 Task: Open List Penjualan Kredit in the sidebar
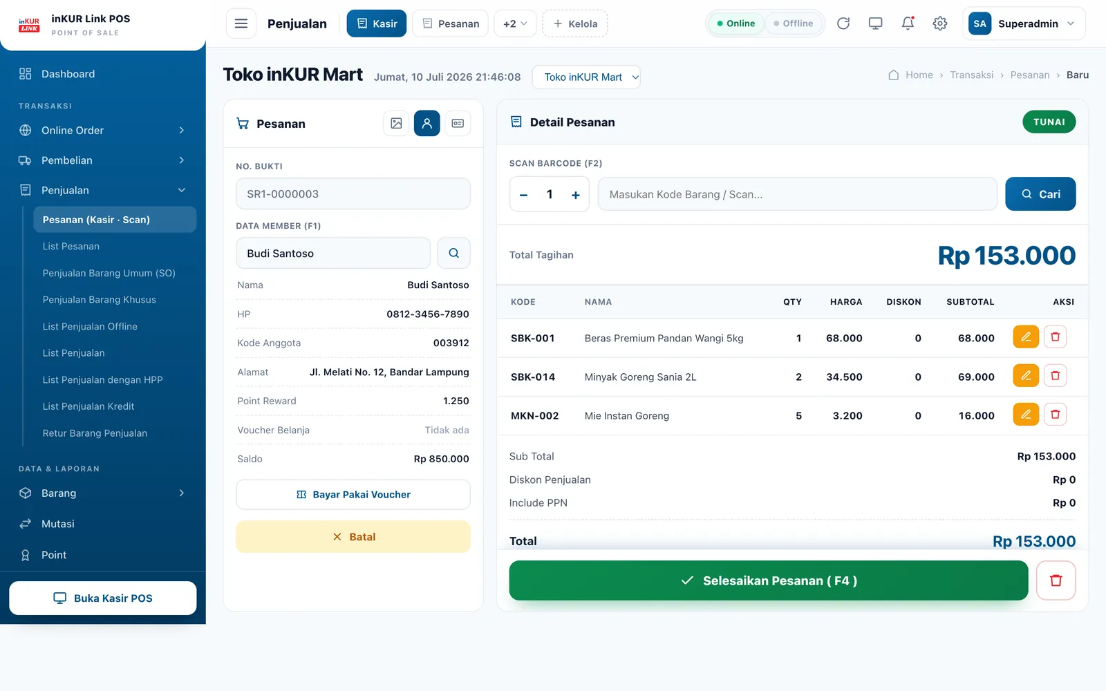coord(88,406)
